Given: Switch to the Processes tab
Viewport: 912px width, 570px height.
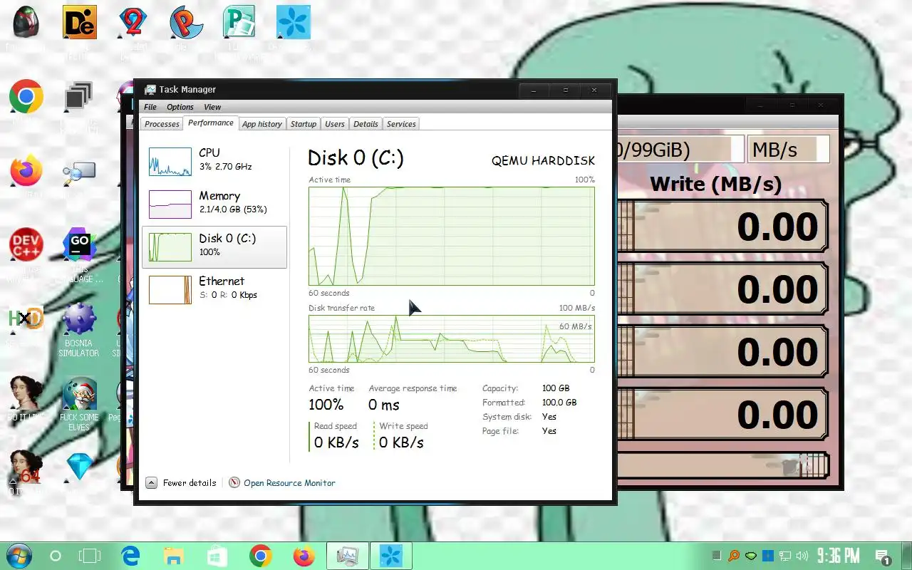Looking at the screenshot, I should point(162,124).
